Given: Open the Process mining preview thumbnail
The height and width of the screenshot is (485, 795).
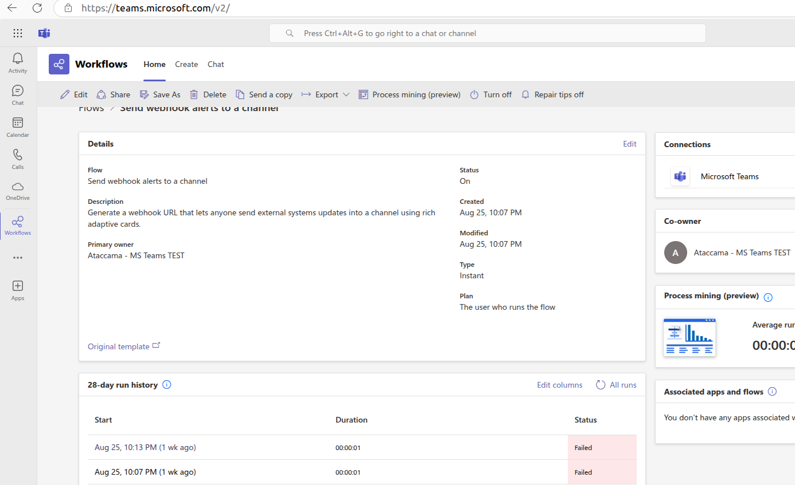Looking at the screenshot, I should click(689, 337).
